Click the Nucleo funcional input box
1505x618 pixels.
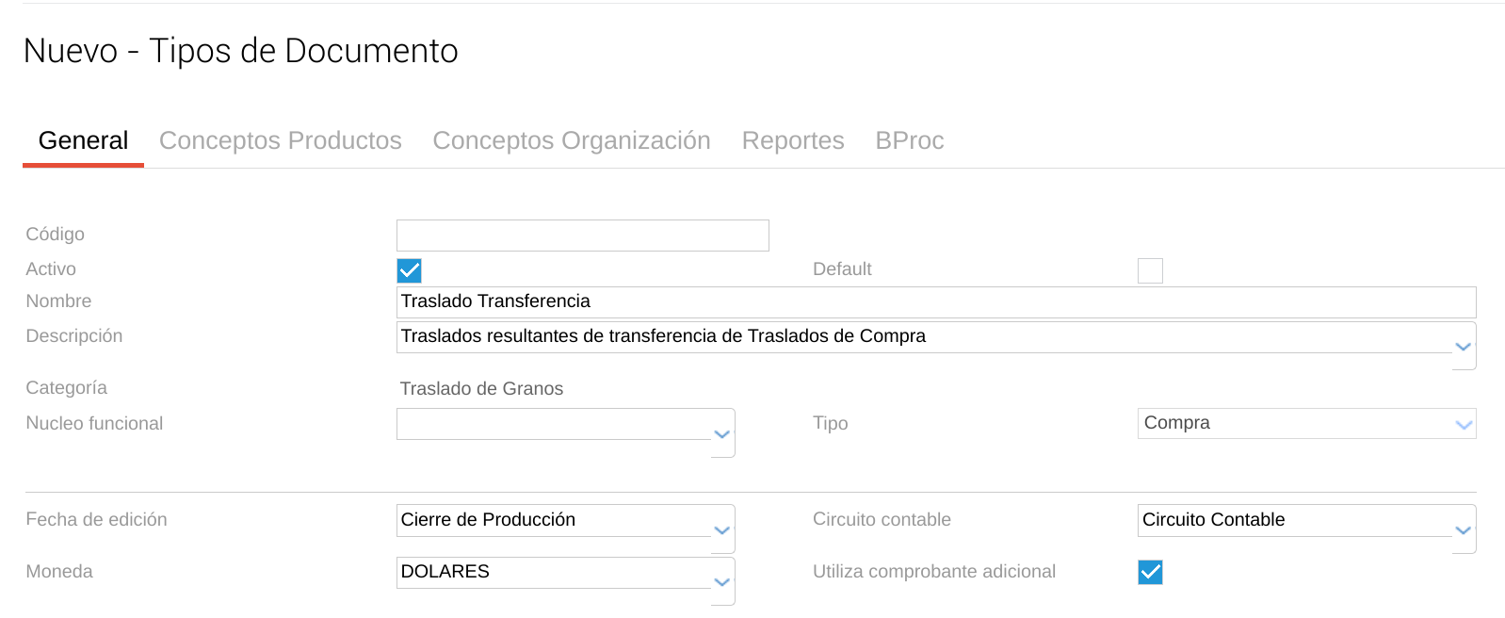point(553,424)
